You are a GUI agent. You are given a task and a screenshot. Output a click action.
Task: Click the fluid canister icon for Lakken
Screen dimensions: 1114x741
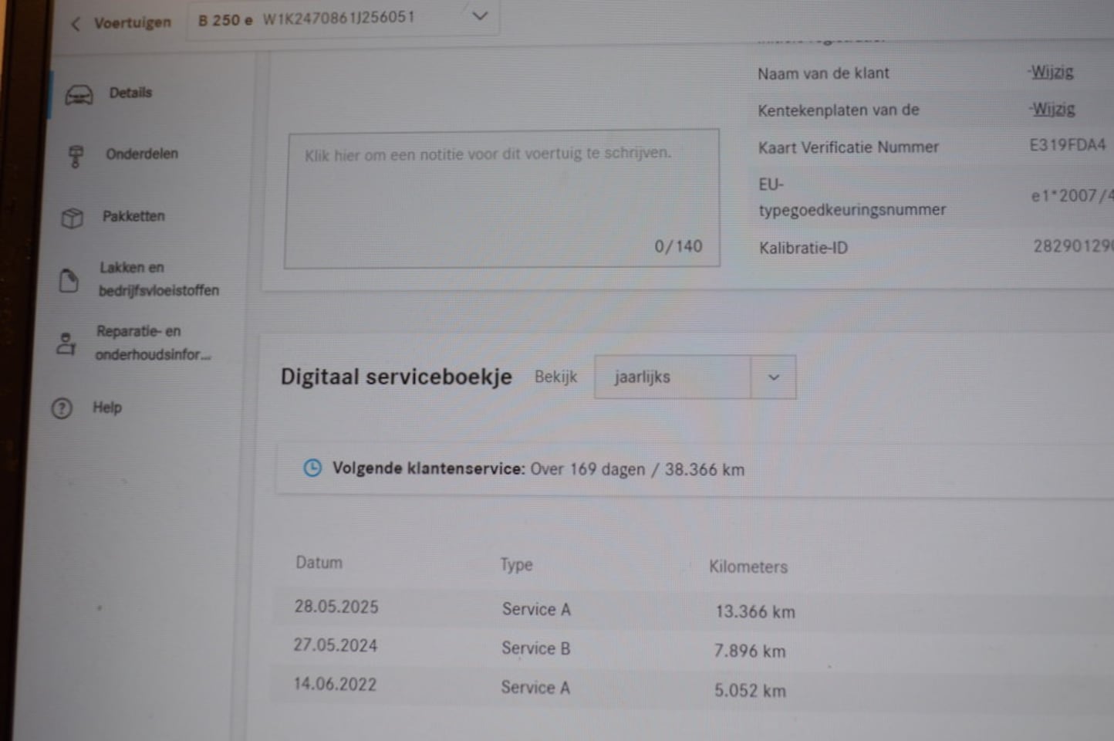click(x=69, y=280)
